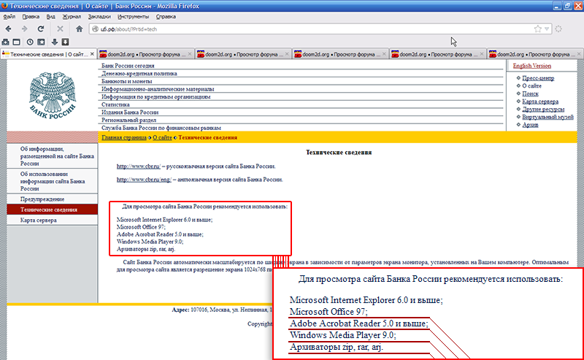
Task: Click the address bar URL field
Action: (x=292, y=28)
